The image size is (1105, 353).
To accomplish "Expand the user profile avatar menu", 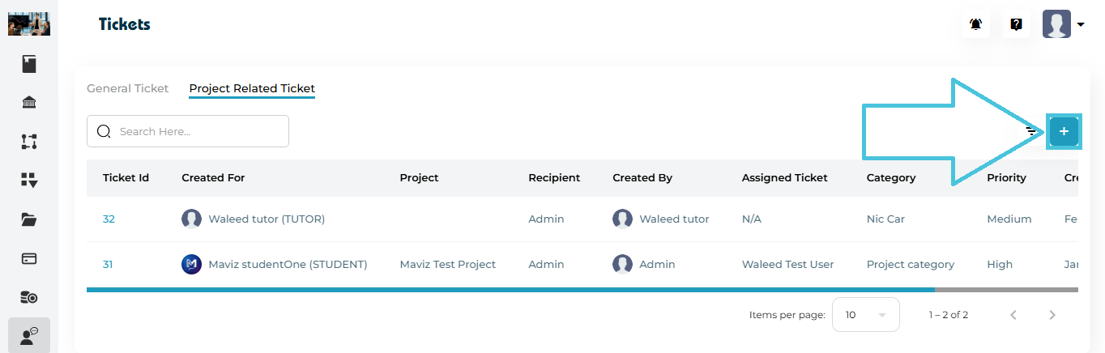I will point(1063,24).
